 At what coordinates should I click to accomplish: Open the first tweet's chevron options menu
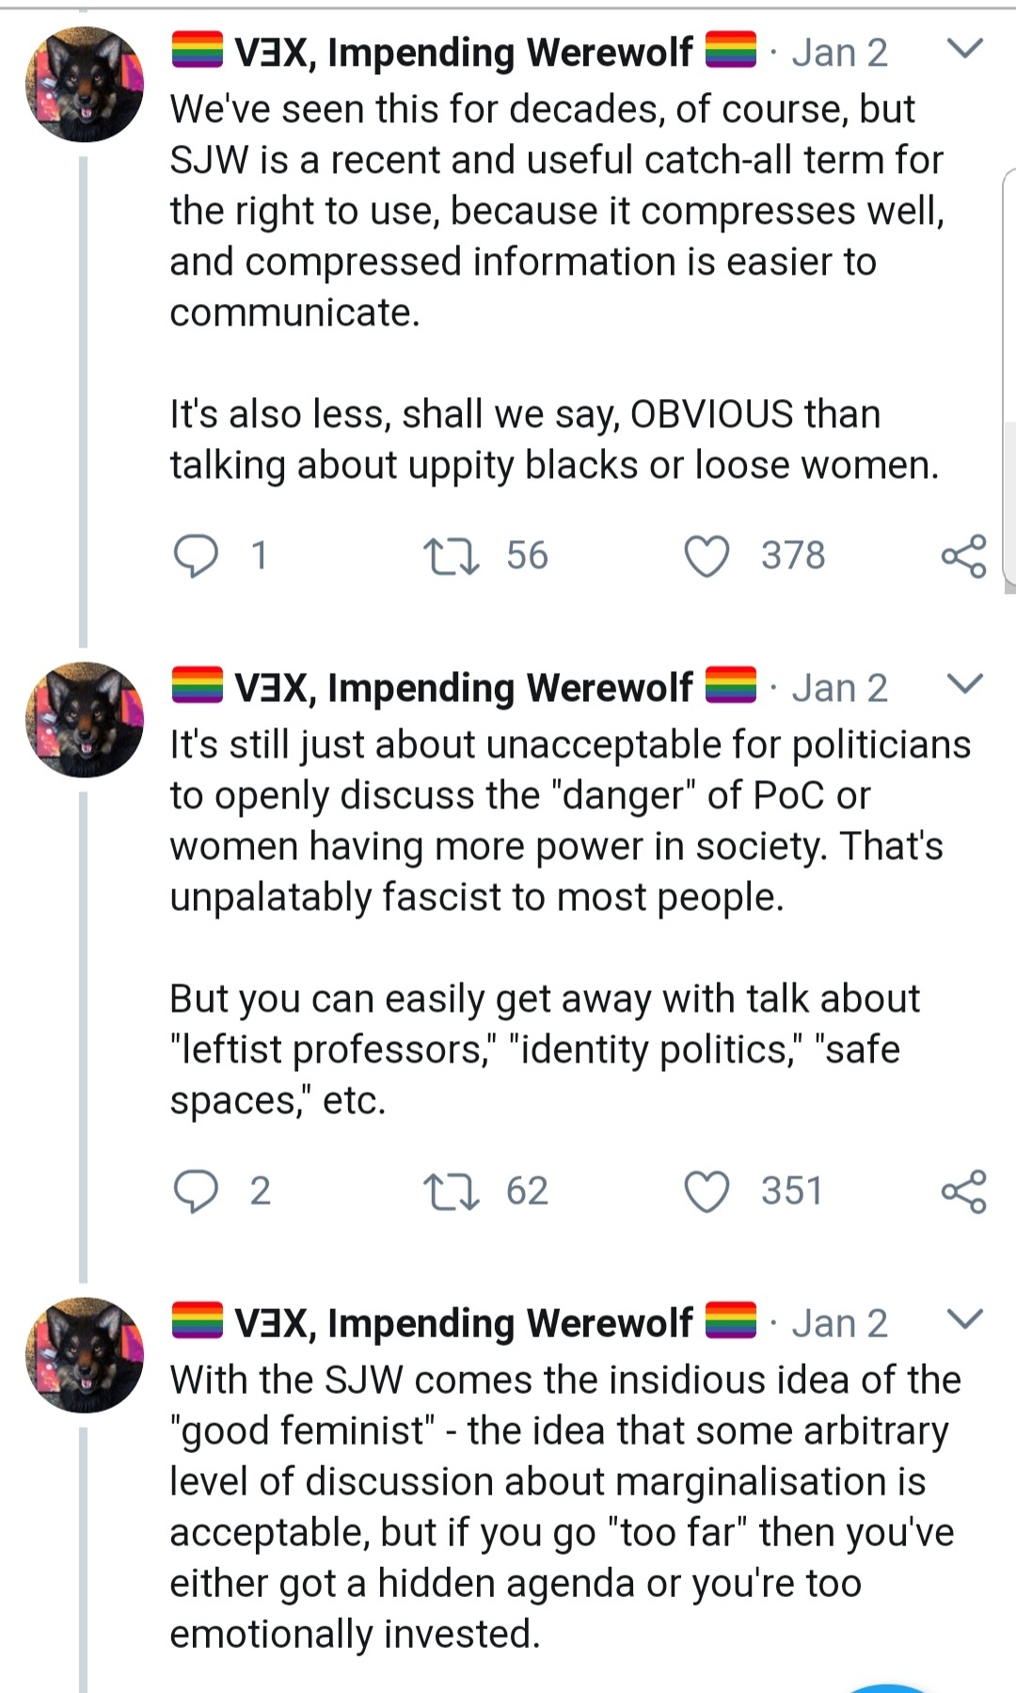click(x=964, y=48)
